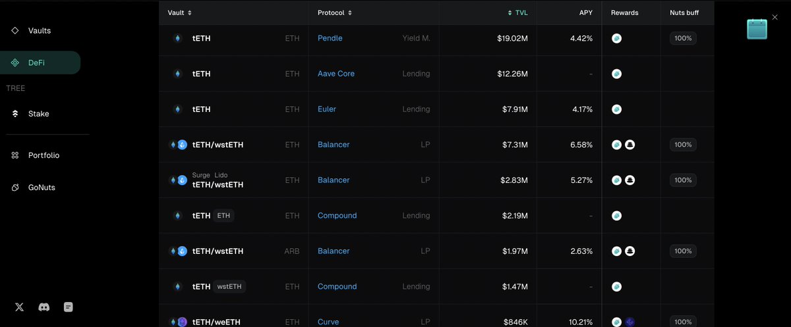Open the Vaults sidebar menu item
Screen dimensions: 791x327
pyautogui.click(x=39, y=31)
